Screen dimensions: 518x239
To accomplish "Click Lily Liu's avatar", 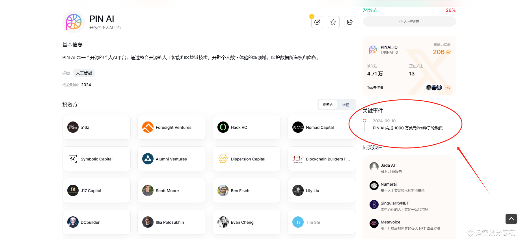I will click(x=298, y=190).
